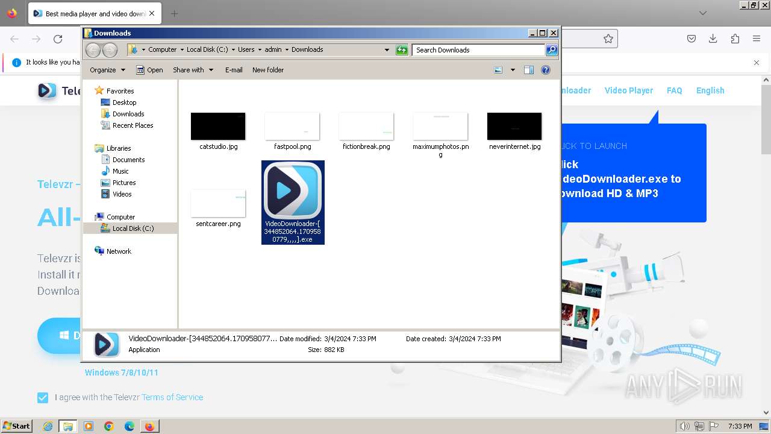The image size is (771, 434).
Task: Select the catstudio.jpg thumbnail
Action: [x=218, y=126]
